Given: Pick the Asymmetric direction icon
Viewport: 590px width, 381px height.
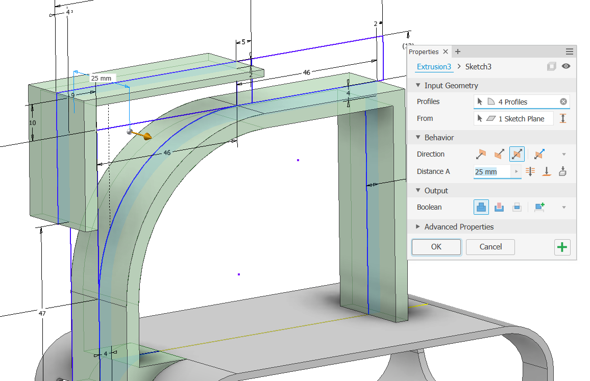Looking at the screenshot, I should (538, 154).
